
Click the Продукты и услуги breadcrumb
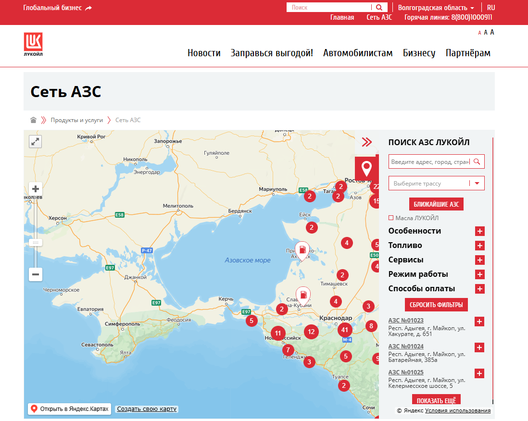pyautogui.click(x=77, y=120)
